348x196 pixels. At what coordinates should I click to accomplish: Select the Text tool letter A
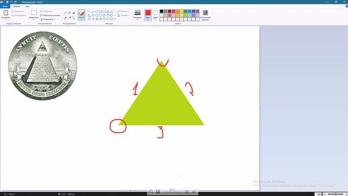pos(74,13)
